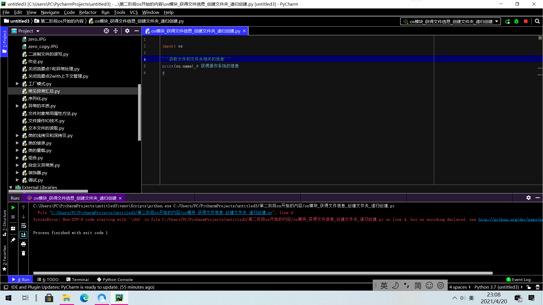Print the console output
This screenshot has width=543, height=305.
click(23, 244)
